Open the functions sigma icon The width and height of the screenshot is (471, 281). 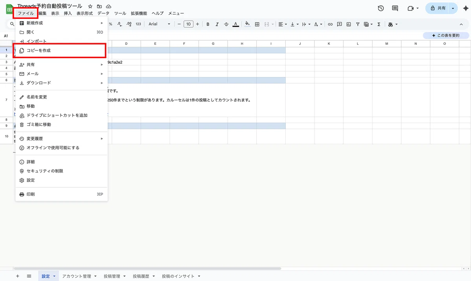(x=379, y=24)
